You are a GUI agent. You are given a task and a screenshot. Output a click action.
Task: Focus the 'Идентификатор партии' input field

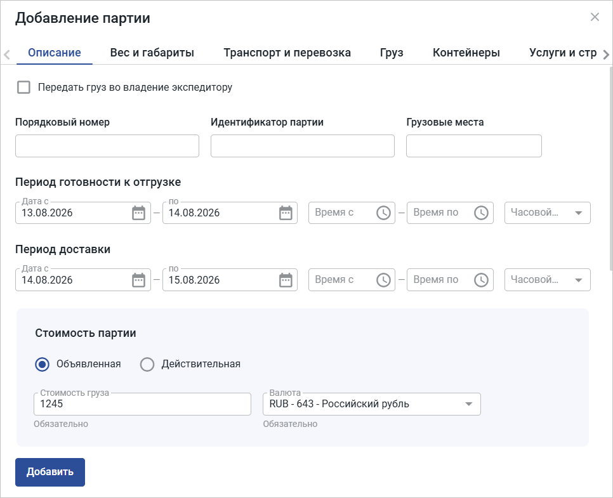[303, 146]
